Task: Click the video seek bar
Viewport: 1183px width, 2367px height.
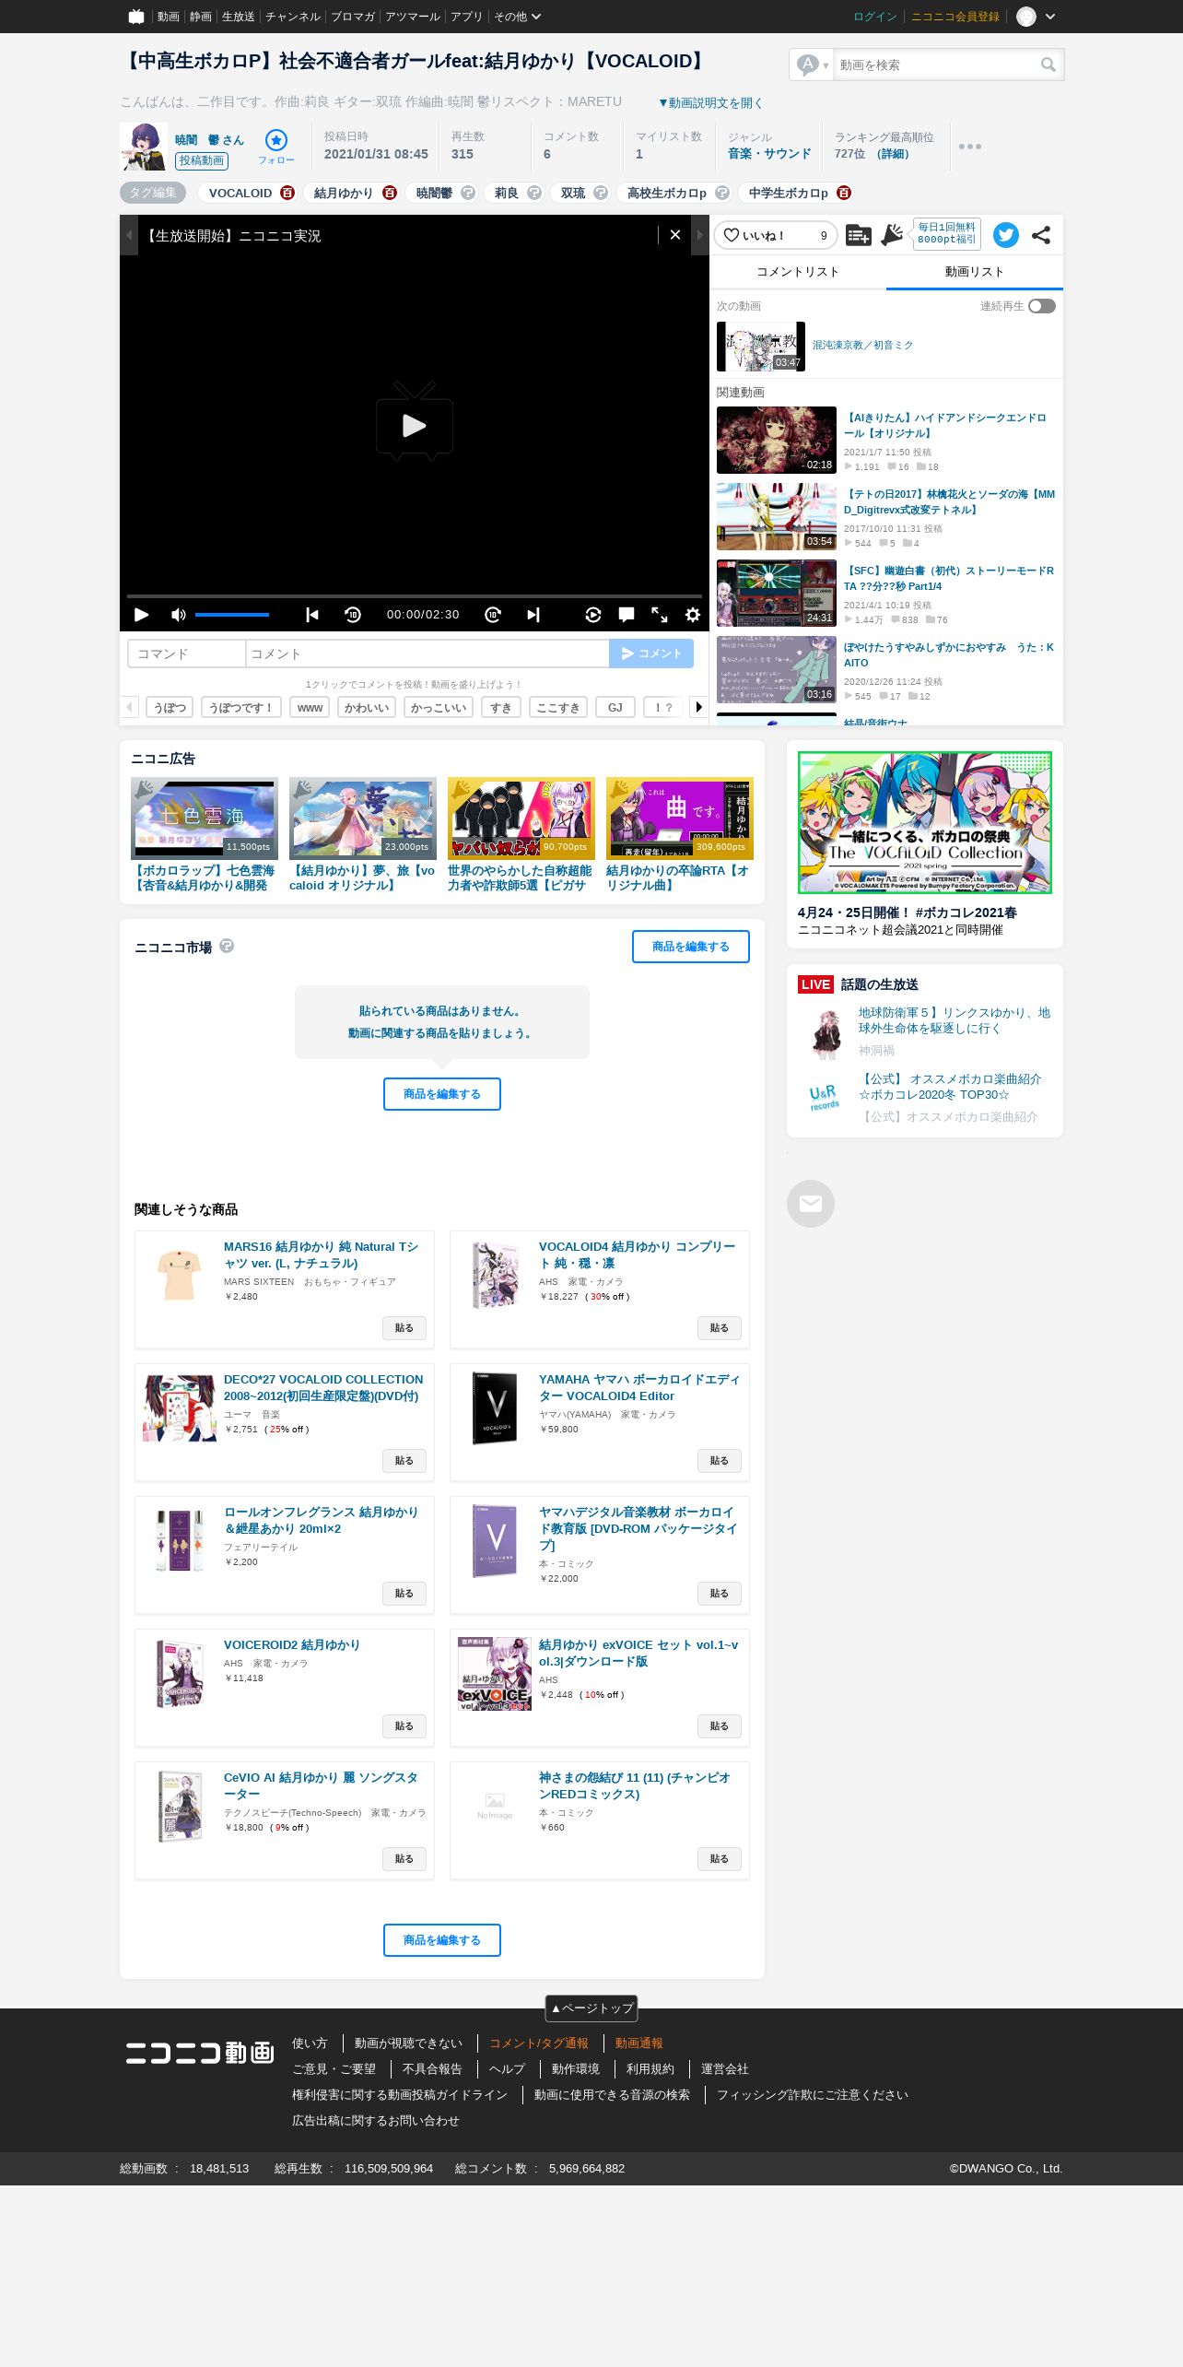Action: coord(415,596)
